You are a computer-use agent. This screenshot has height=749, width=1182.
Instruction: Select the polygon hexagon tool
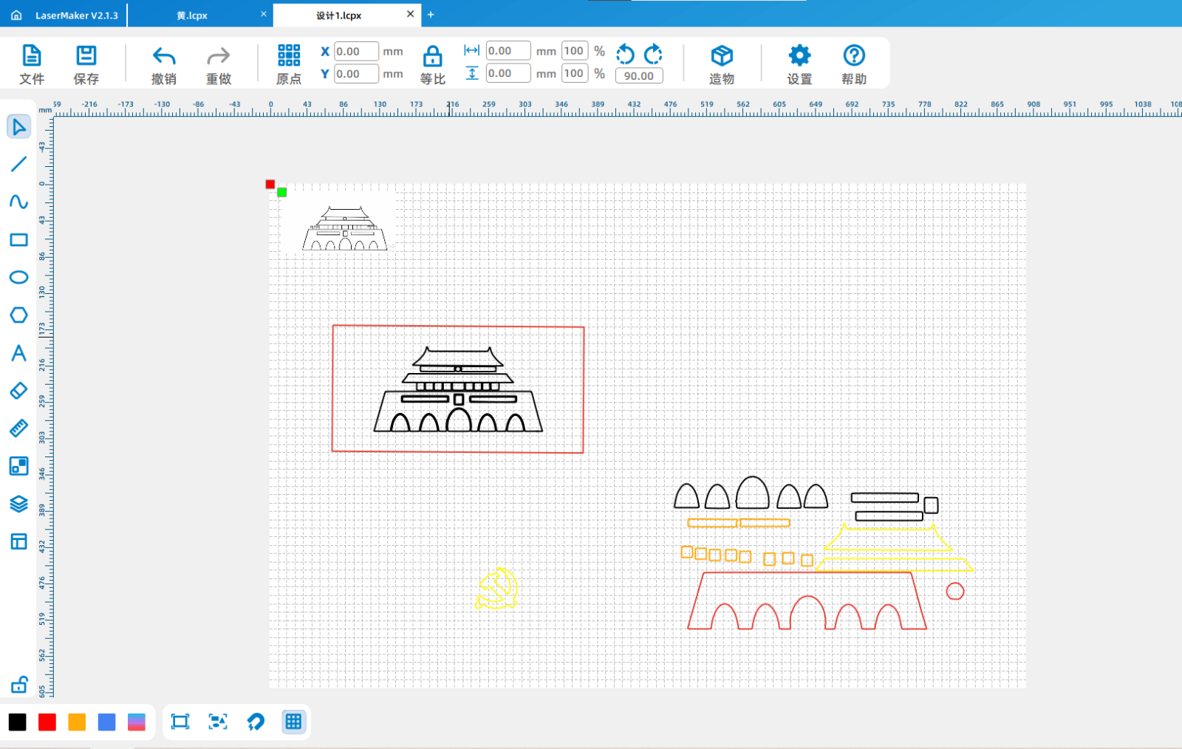pos(18,315)
